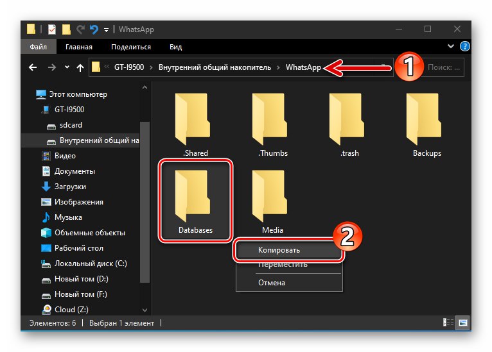The image size is (492, 352).
Task: Switch to the Поделиться ribbon tab
Action: click(x=131, y=47)
